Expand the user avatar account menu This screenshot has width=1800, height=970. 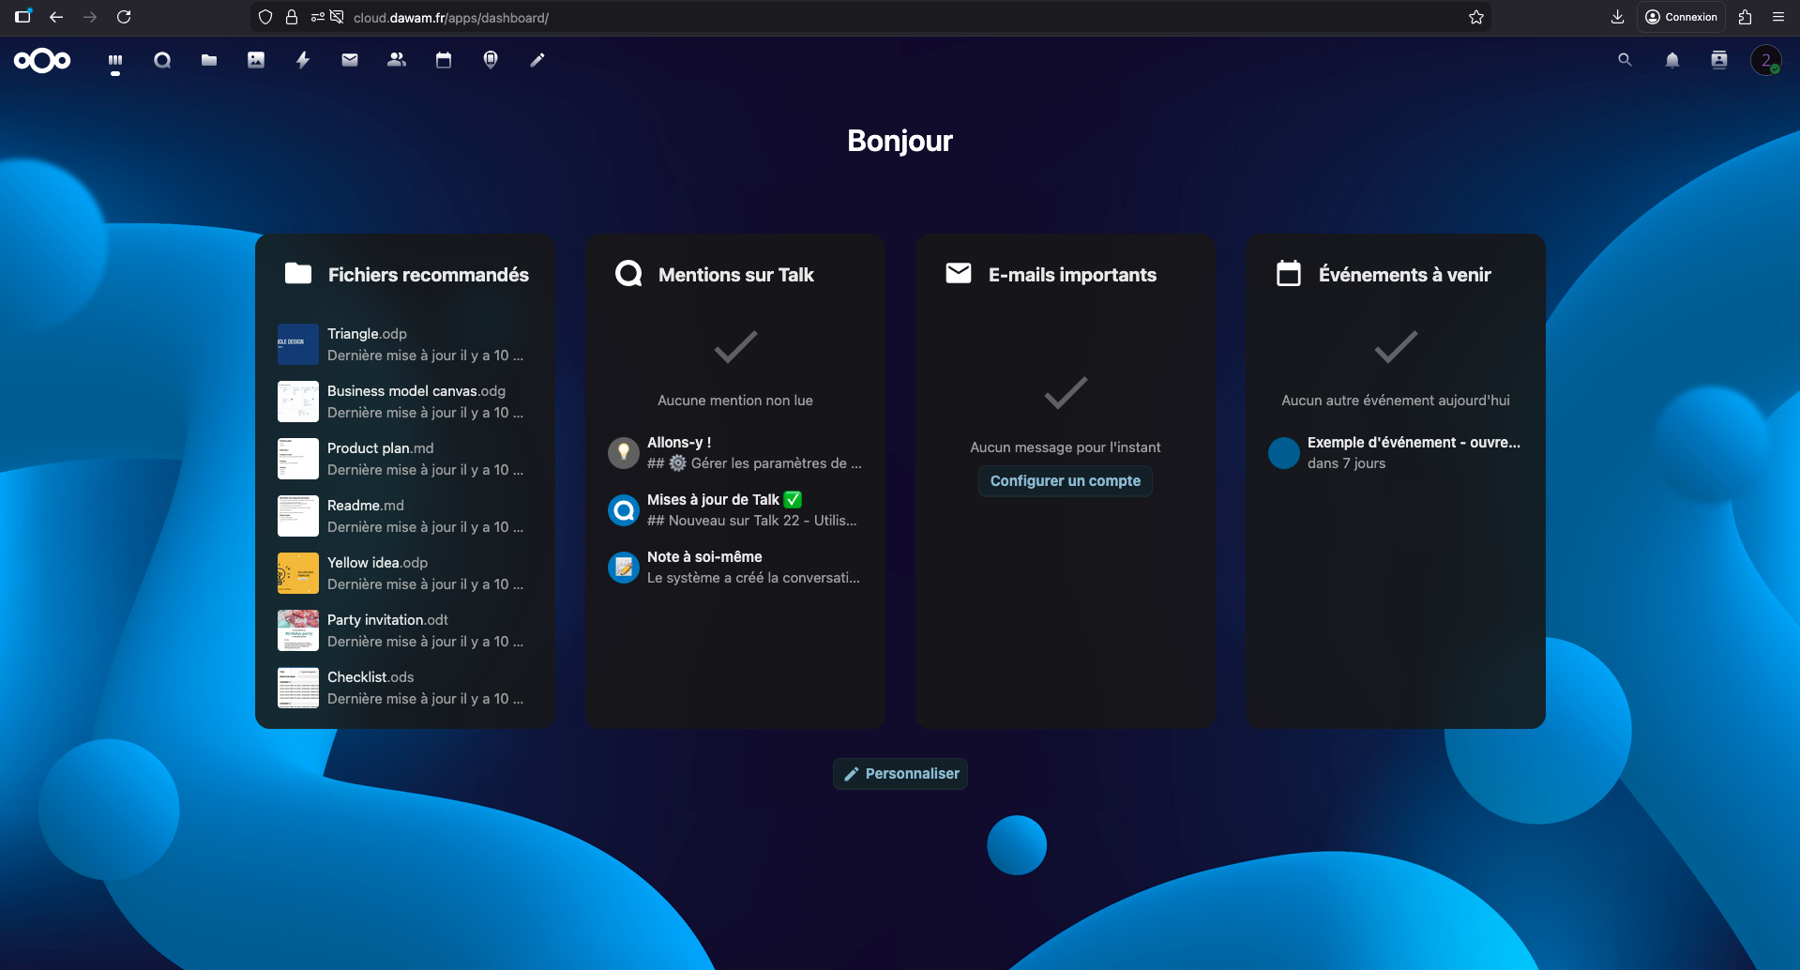(x=1765, y=60)
